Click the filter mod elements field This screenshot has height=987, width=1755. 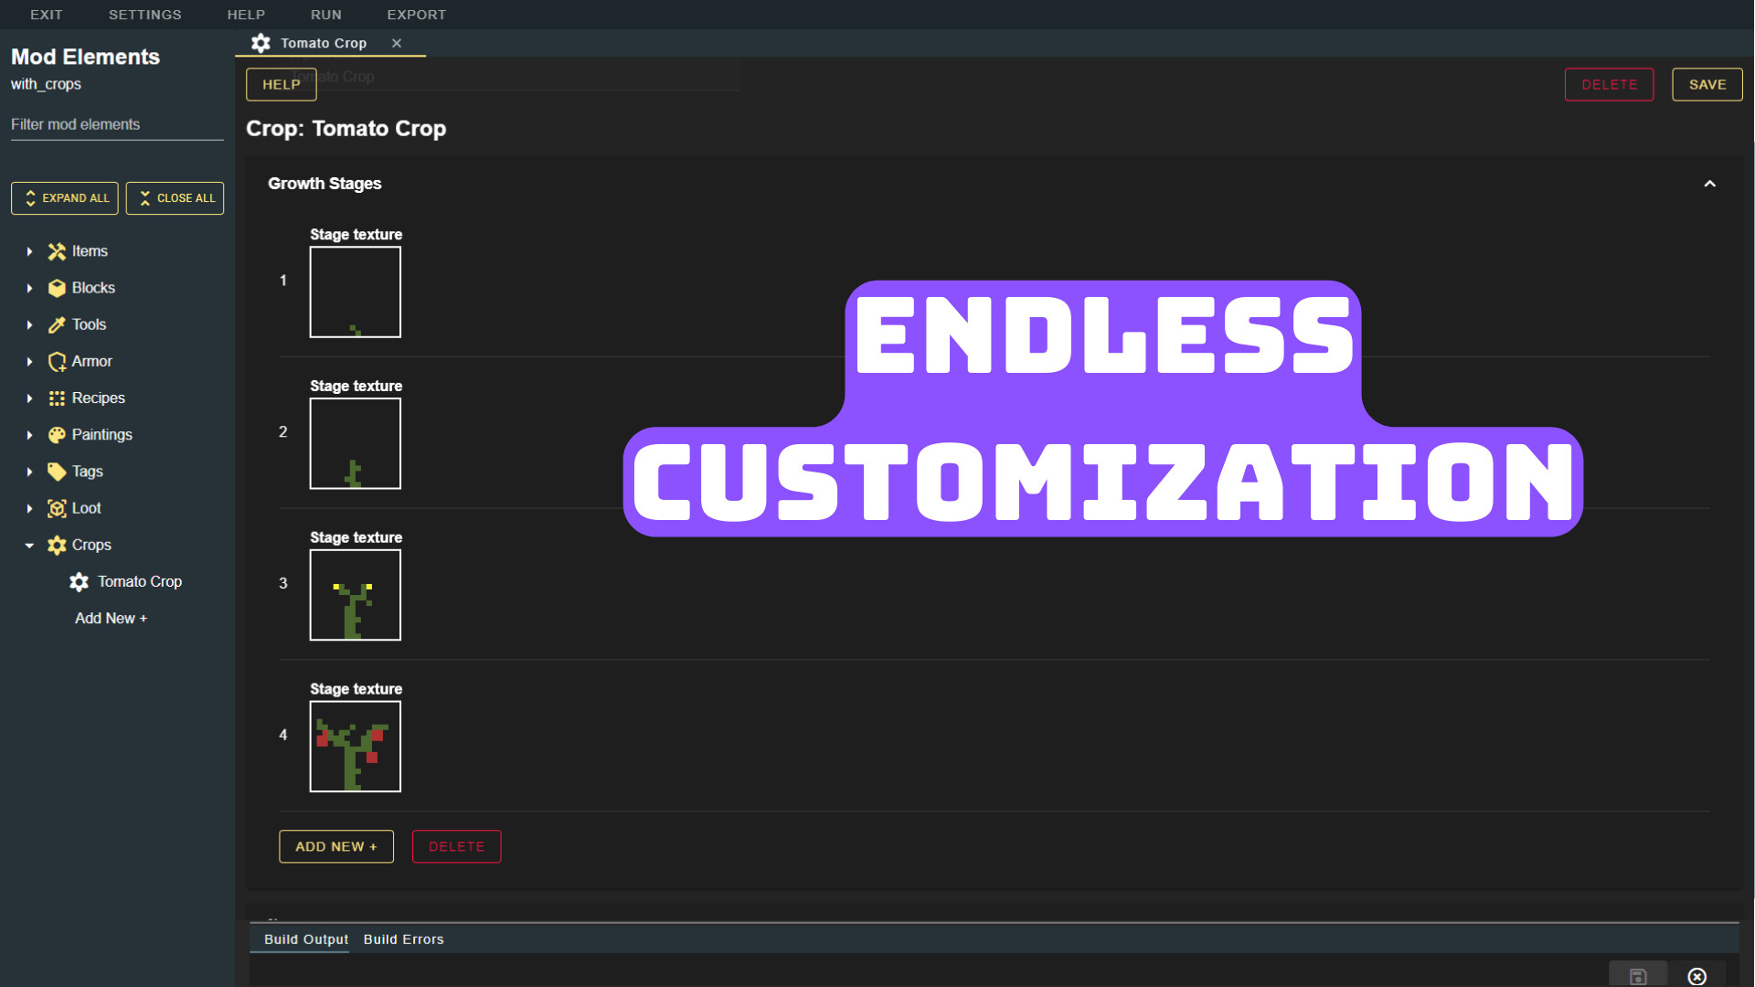(116, 125)
